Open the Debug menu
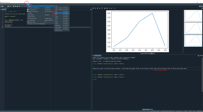 coord(14,4)
